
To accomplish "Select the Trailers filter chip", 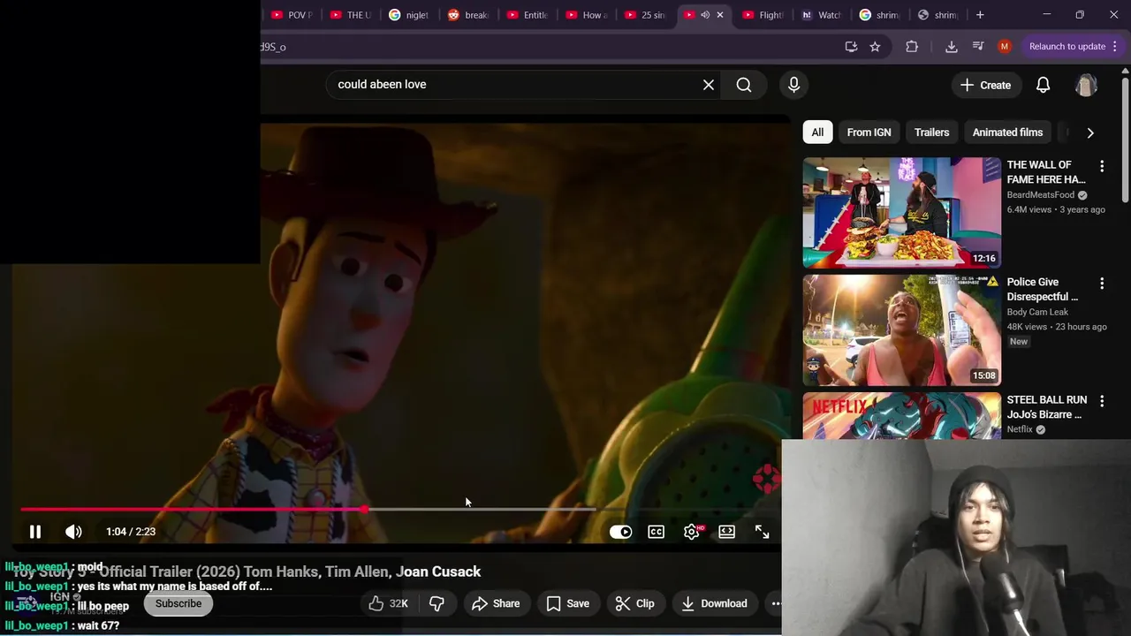I will click(931, 132).
